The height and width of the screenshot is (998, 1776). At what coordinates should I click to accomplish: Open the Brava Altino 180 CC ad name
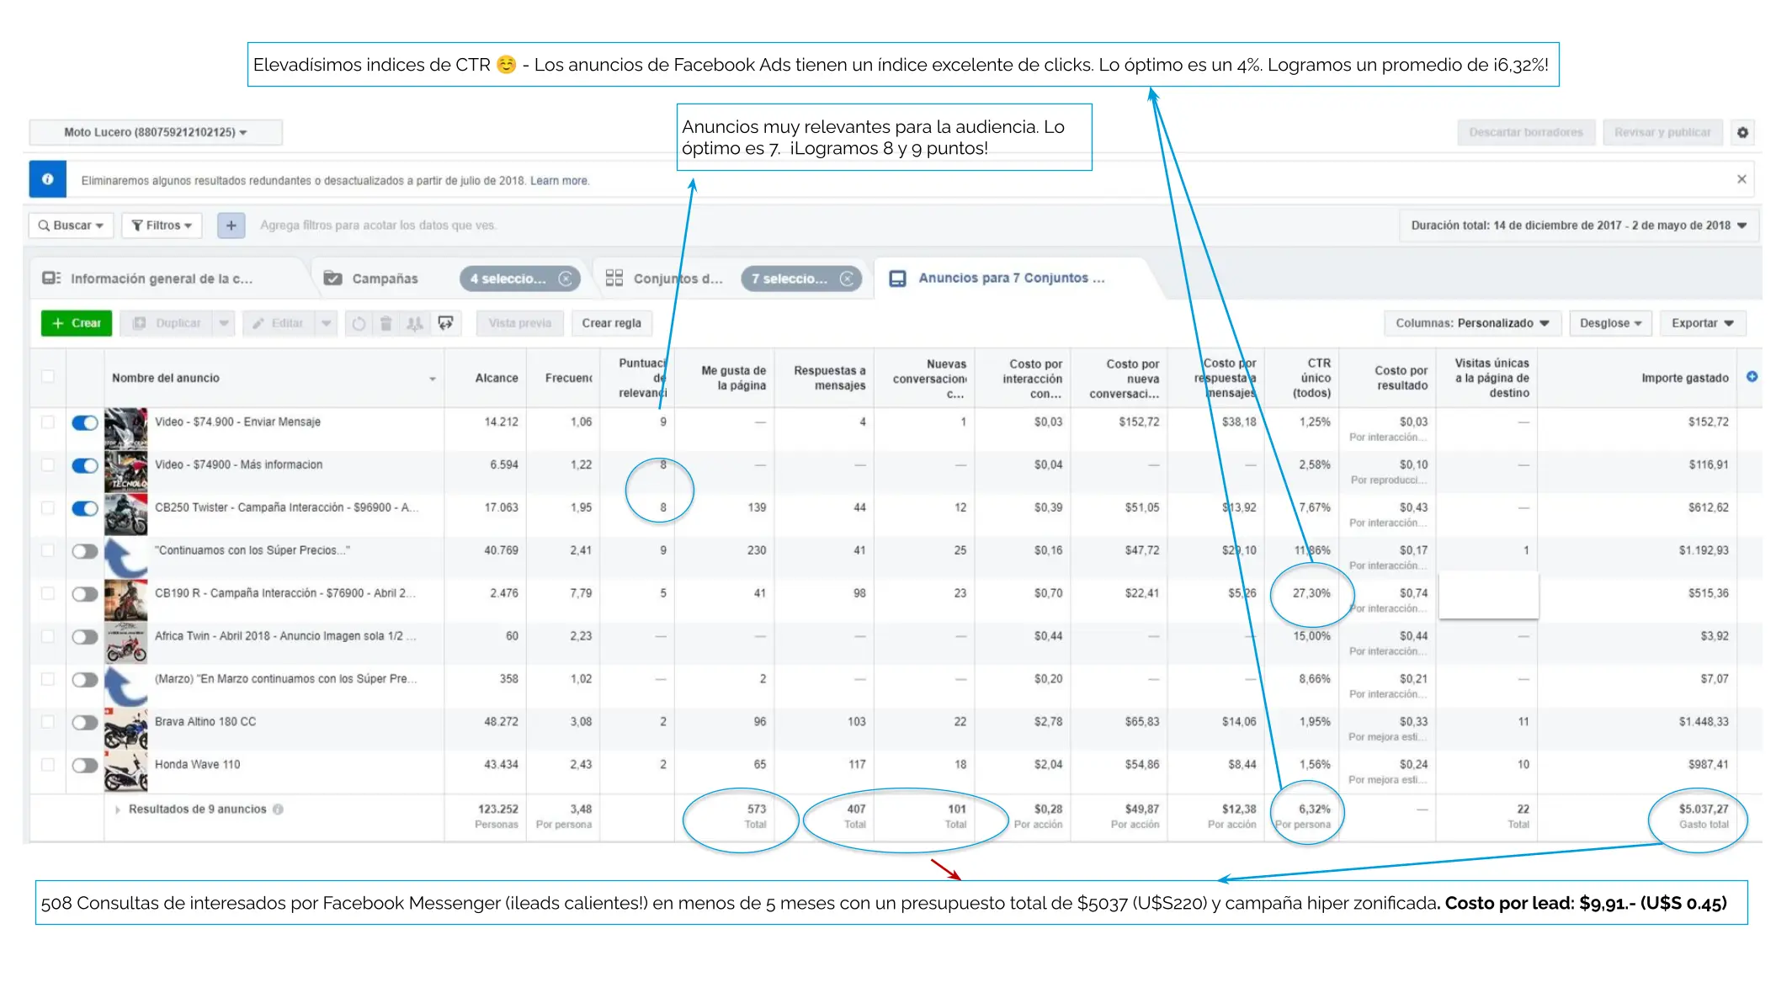pos(205,722)
